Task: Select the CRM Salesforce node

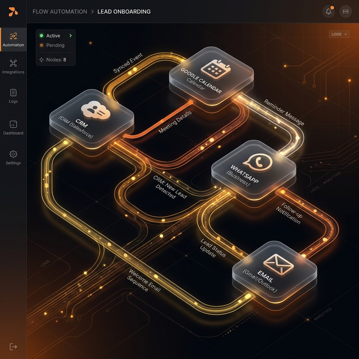Action: tap(92, 119)
